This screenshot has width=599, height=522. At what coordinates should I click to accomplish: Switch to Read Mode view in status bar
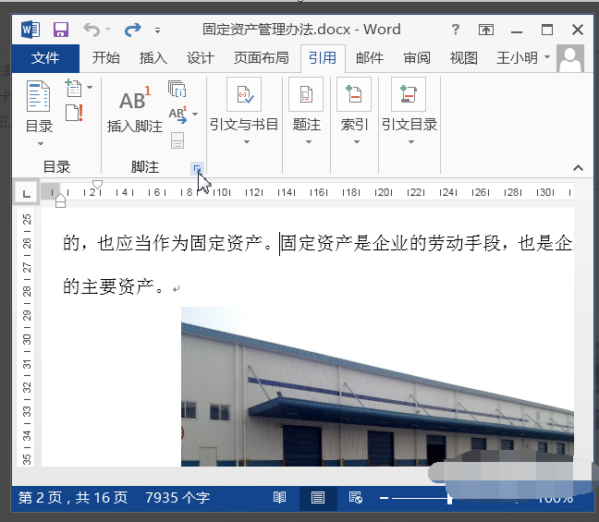[x=279, y=498]
